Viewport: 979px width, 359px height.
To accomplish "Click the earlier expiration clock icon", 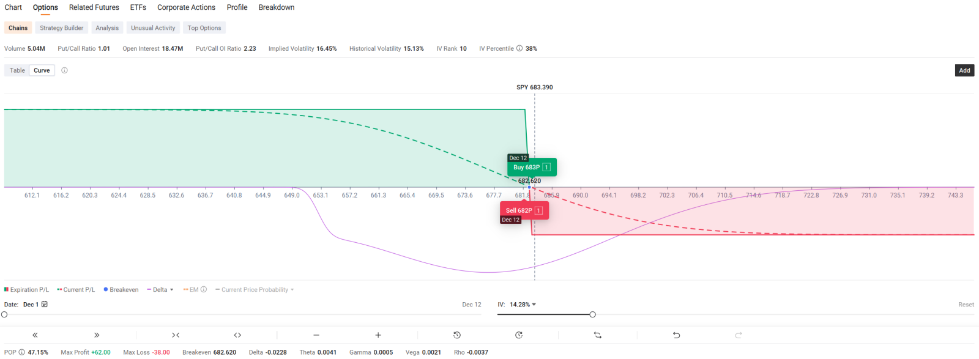I will [x=457, y=335].
